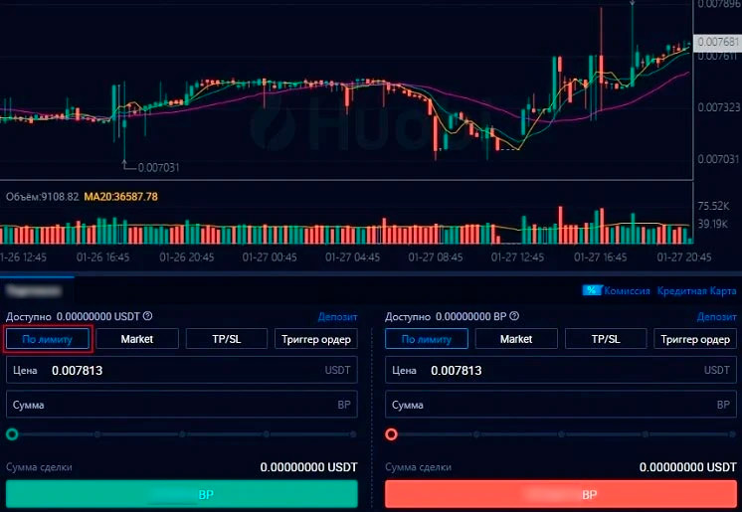Open the Кредитная Карта link
The width and height of the screenshot is (742, 512).
pyautogui.click(x=696, y=291)
